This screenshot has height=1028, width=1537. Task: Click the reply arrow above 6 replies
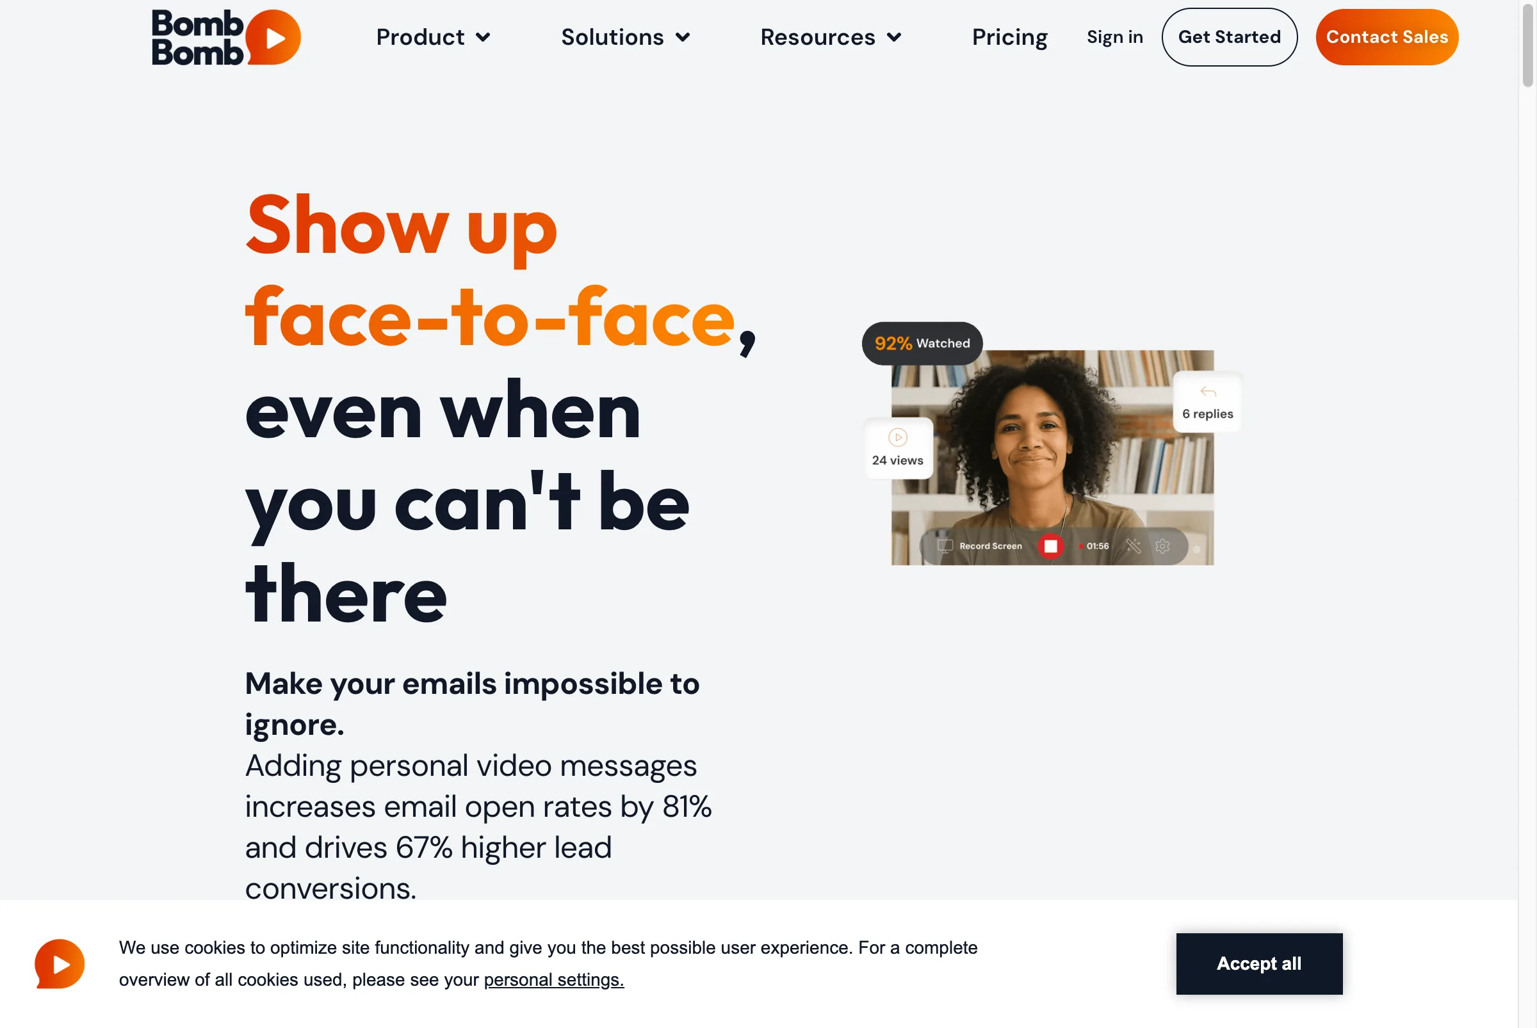point(1208,391)
